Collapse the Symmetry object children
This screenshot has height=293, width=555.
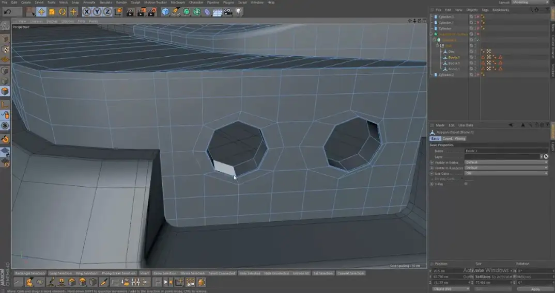pos(434,40)
